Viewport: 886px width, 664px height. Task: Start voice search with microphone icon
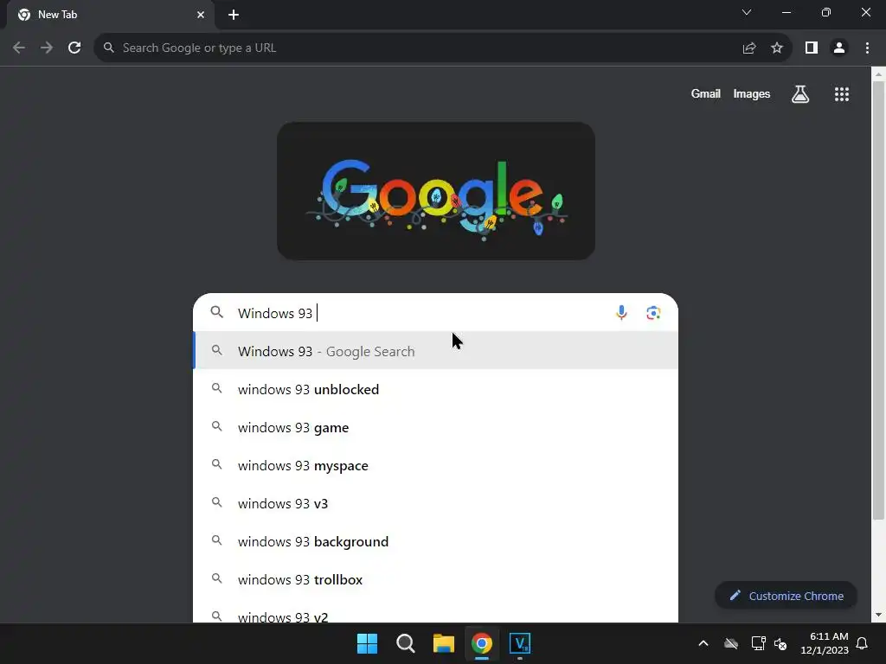[x=621, y=313]
